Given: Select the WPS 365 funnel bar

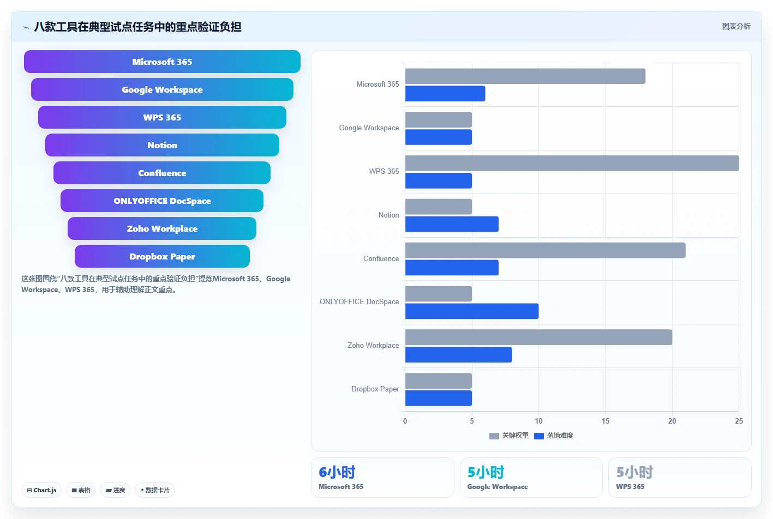Looking at the screenshot, I should coord(162,117).
